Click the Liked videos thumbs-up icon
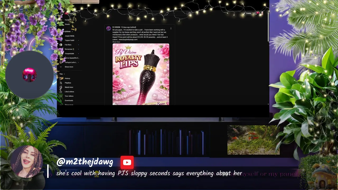Viewport: 338px width, 190px height. tap(61, 92)
